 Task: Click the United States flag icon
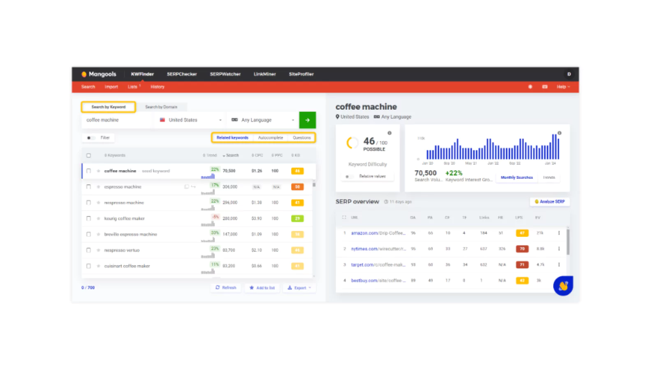point(162,120)
